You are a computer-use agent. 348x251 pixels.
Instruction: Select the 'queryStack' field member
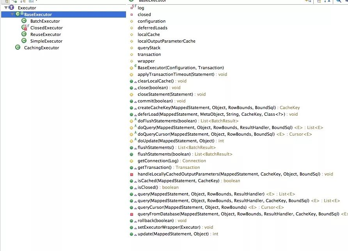(x=149, y=48)
